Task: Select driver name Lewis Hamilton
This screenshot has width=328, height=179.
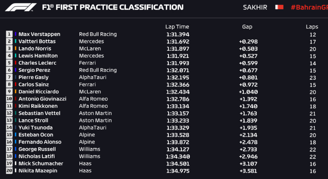Action: [x=38, y=56]
